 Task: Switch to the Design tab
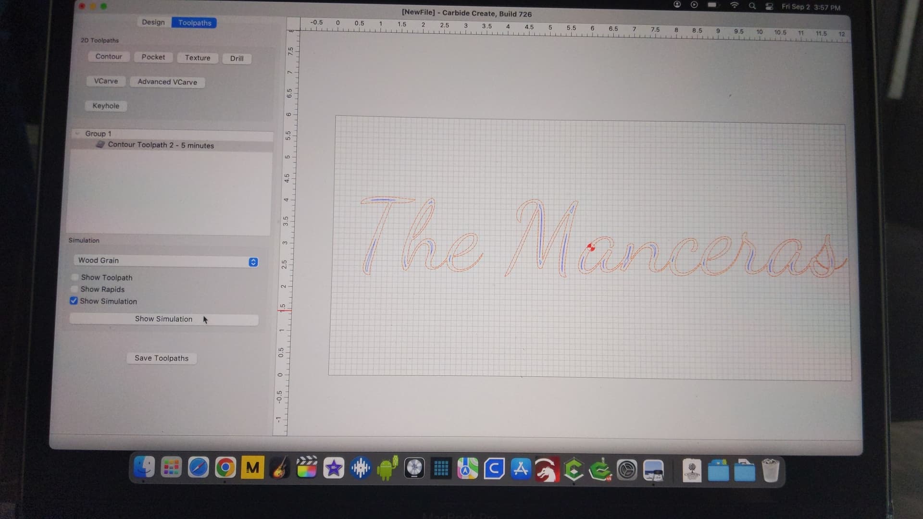click(x=153, y=22)
